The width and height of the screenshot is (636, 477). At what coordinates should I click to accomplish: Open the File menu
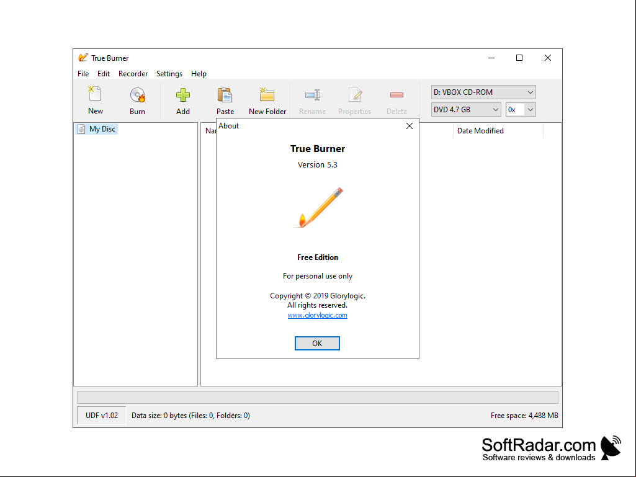(83, 74)
